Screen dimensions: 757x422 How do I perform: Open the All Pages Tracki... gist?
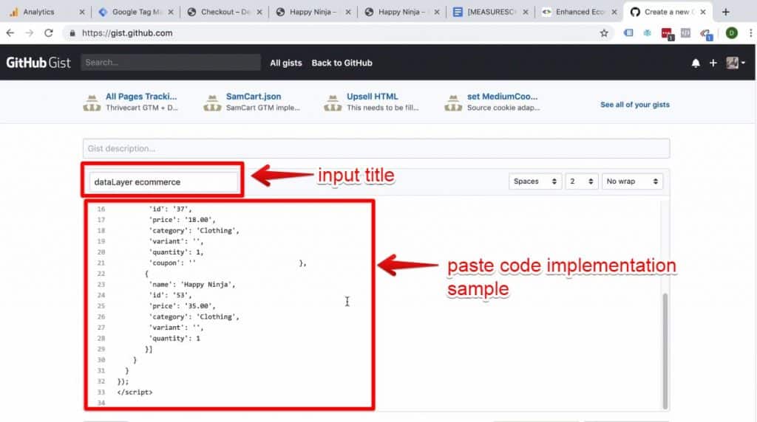pos(141,97)
